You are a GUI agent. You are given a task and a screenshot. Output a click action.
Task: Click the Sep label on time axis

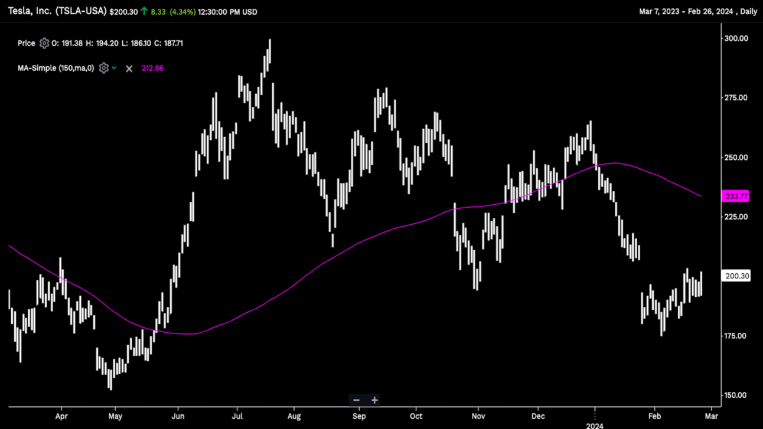[x=359, y=415]
